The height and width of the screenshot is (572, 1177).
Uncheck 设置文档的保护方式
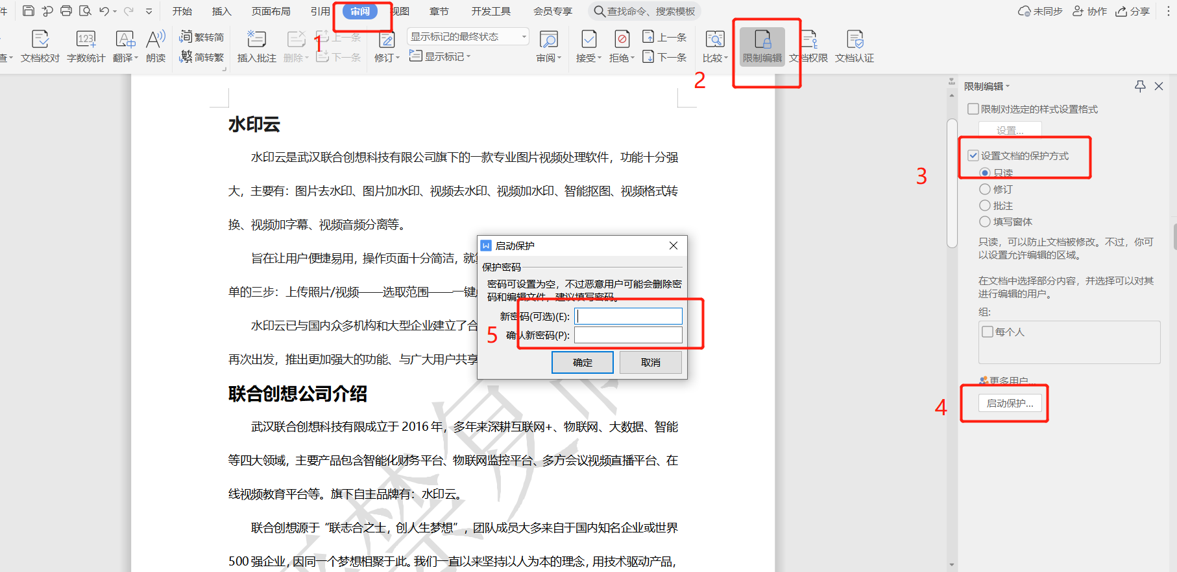pyautogui.click(x=973, y=155)
